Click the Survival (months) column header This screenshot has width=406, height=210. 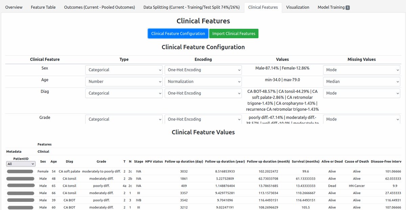coord(305,161)
